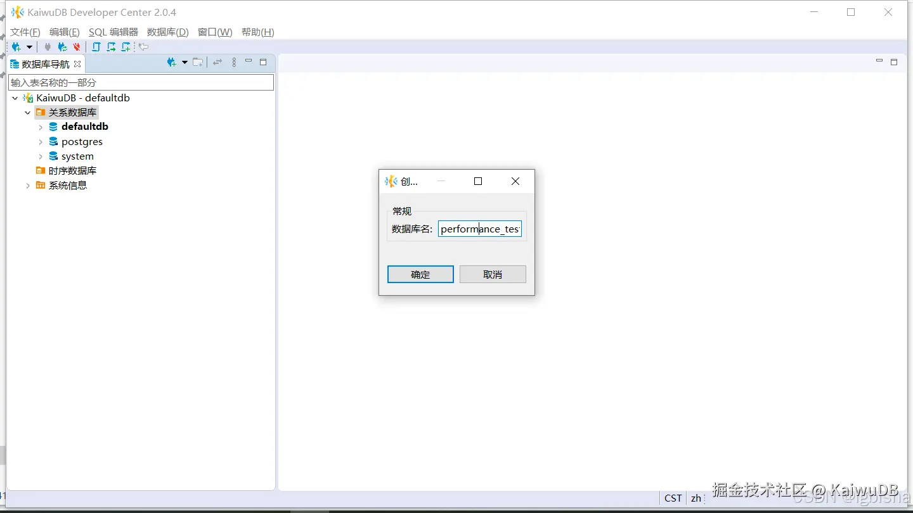Maximize the editor area panel

(894, 62)
